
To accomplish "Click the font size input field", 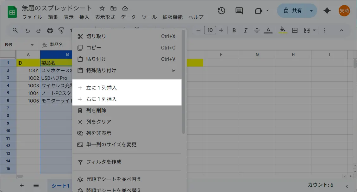I will click(x=210, y=31).
